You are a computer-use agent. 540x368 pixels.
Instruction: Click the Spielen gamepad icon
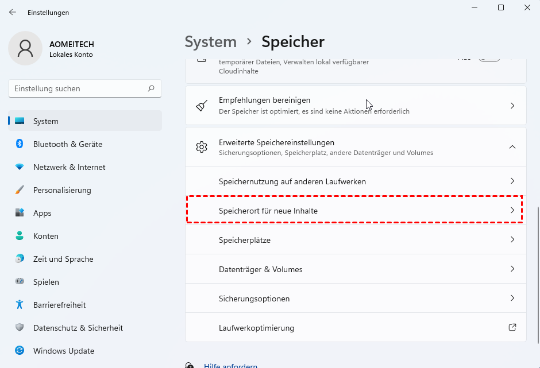tap(20, 282)
